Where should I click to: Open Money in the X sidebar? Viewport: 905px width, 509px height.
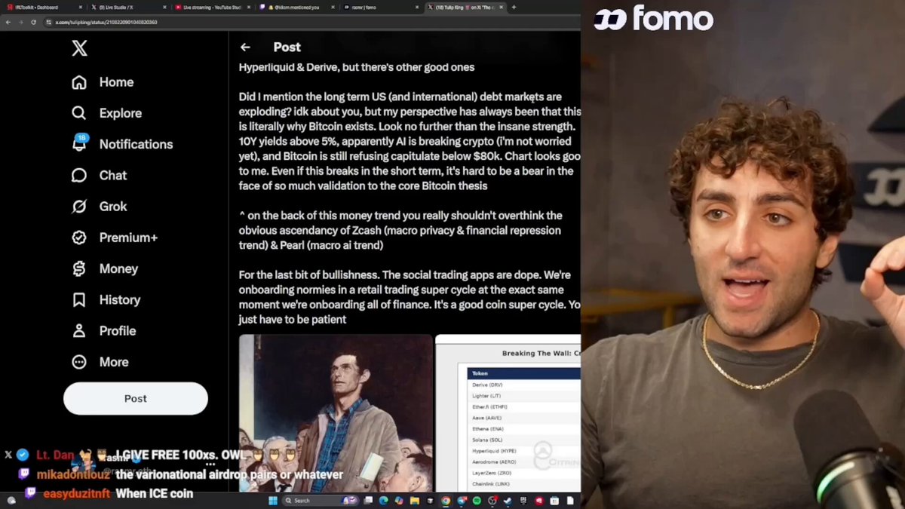point(105,268)
